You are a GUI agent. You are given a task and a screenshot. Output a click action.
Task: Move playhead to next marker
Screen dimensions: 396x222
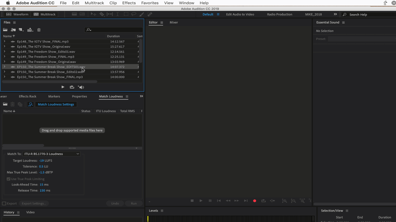tap(246, 201)
